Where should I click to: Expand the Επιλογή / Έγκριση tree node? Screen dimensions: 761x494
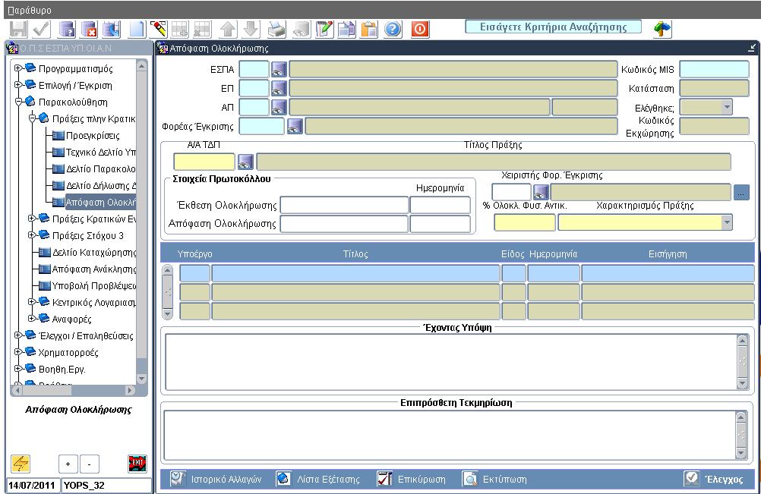point(17,85)
